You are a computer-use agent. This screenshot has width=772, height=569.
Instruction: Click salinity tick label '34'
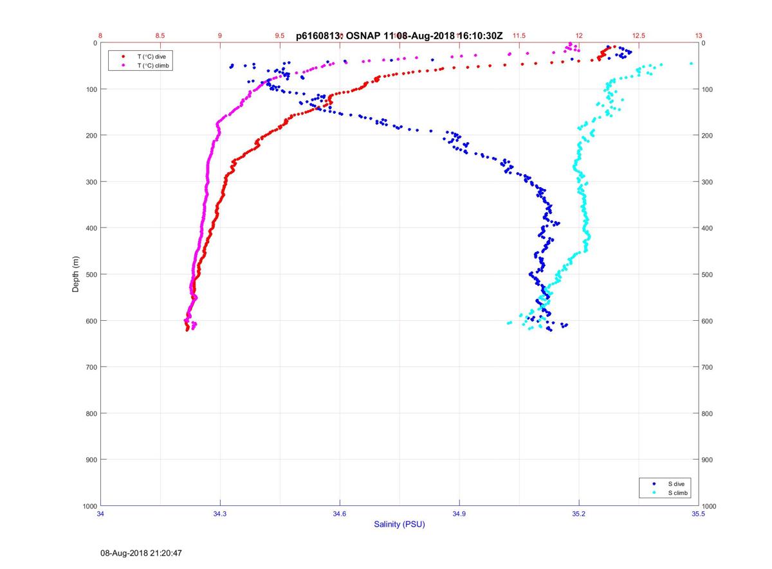(x=100, y=514)
